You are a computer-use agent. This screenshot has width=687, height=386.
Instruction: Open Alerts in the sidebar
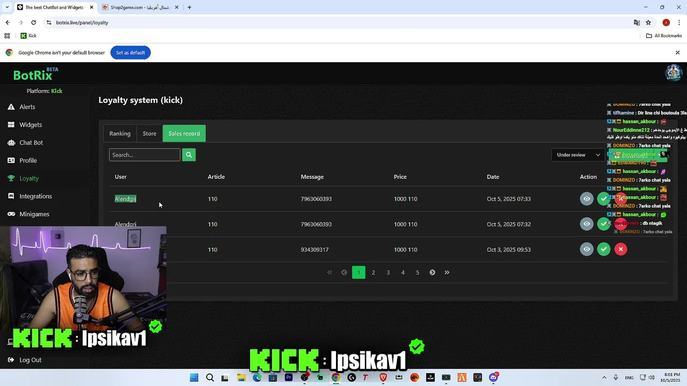[27, 107]
